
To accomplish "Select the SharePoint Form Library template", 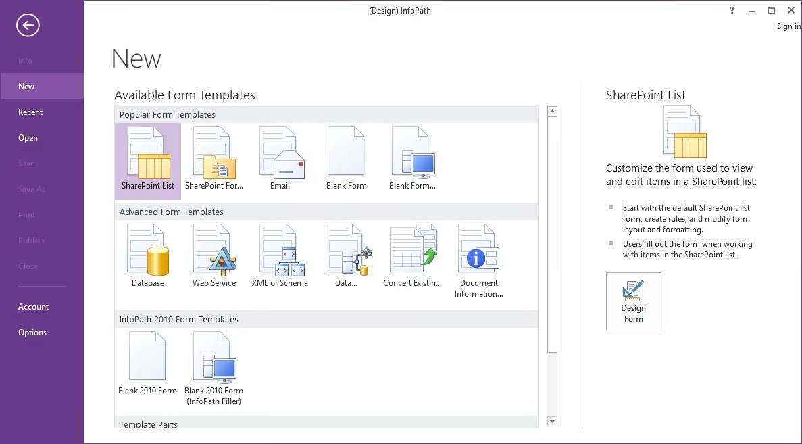I will coord(214,161).
